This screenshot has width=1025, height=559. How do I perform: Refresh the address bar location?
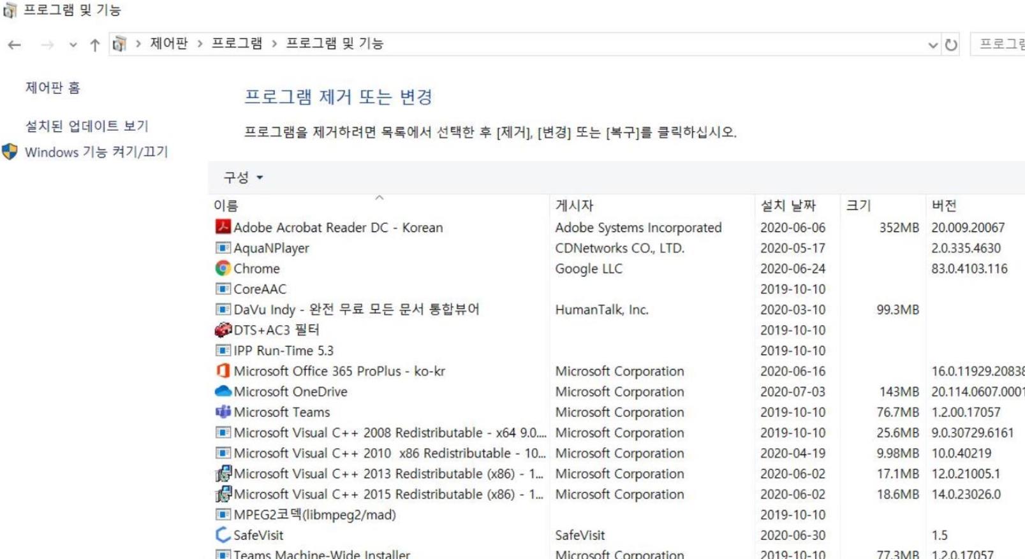tap(951, 45)
